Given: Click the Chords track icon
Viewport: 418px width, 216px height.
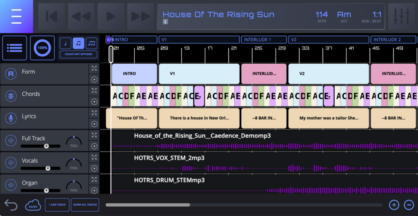Looking at the screenshot, I should click(x=11, y=96).
